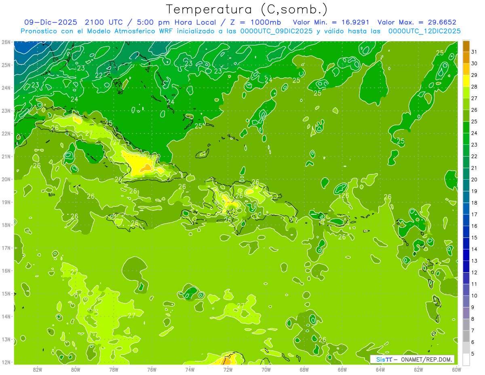The height and width of the screenshot is (375, 485).
Task: Click the '76W' longitude axis label
Action: (x=152, y=369)
